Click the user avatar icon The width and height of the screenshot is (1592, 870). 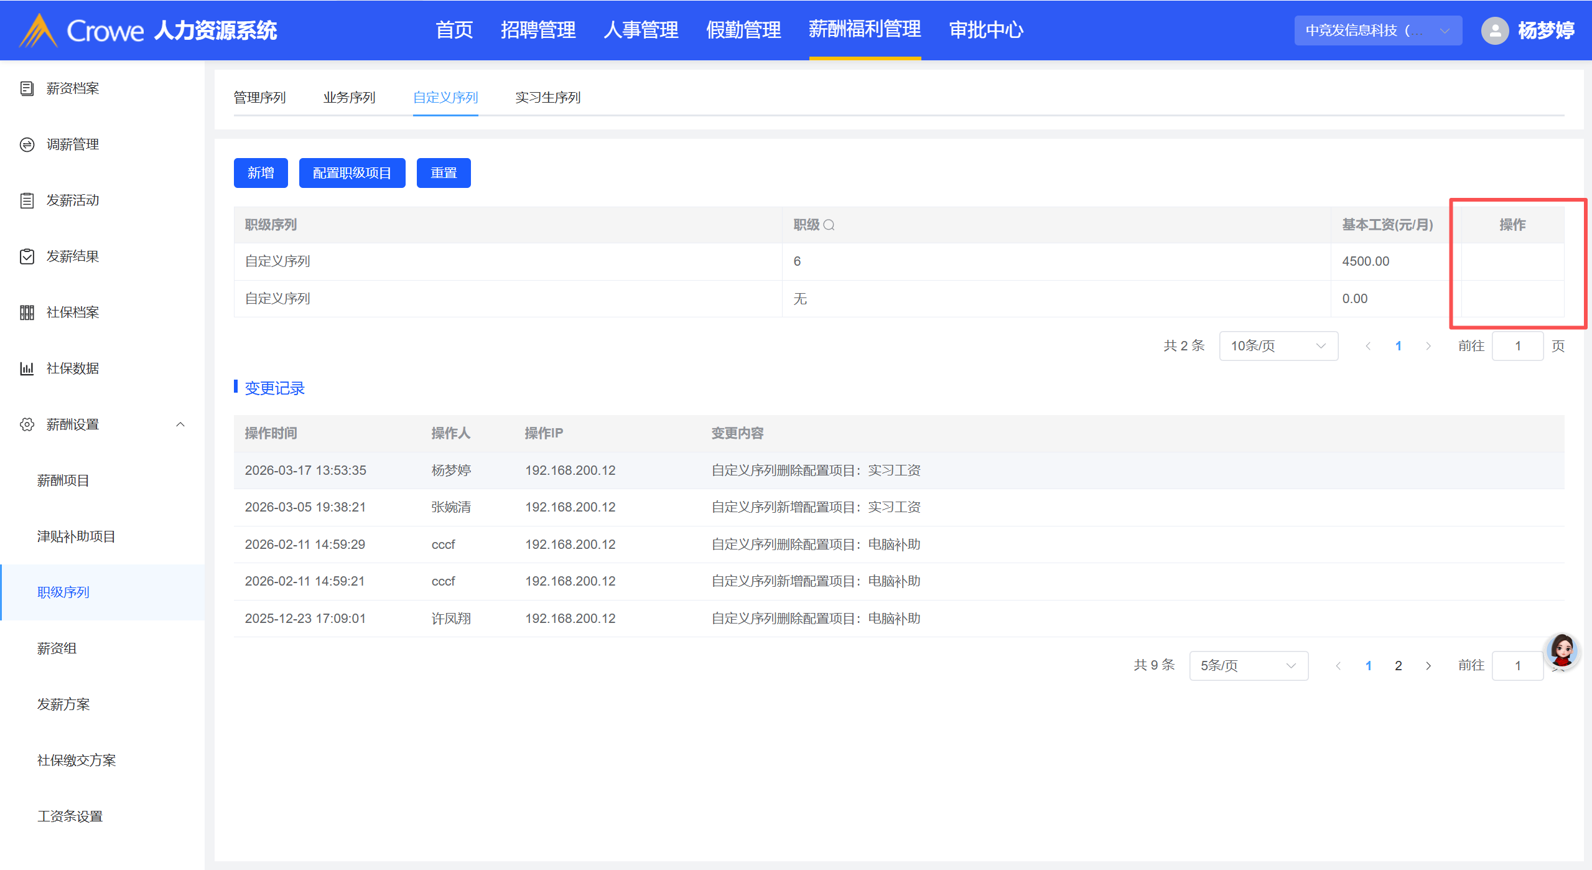pos(1494,30)
